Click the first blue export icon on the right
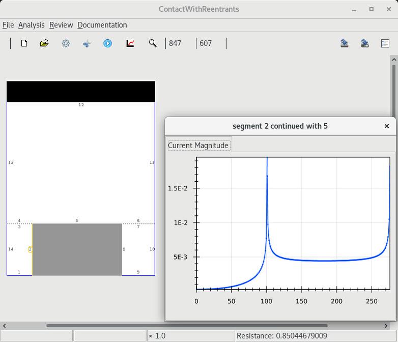 [x=344, y=43]
